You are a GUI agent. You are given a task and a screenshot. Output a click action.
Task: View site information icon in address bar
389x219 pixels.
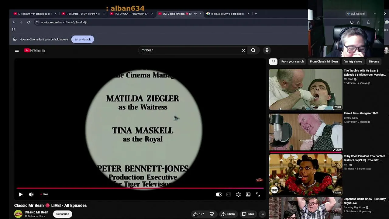click(37, 22)
